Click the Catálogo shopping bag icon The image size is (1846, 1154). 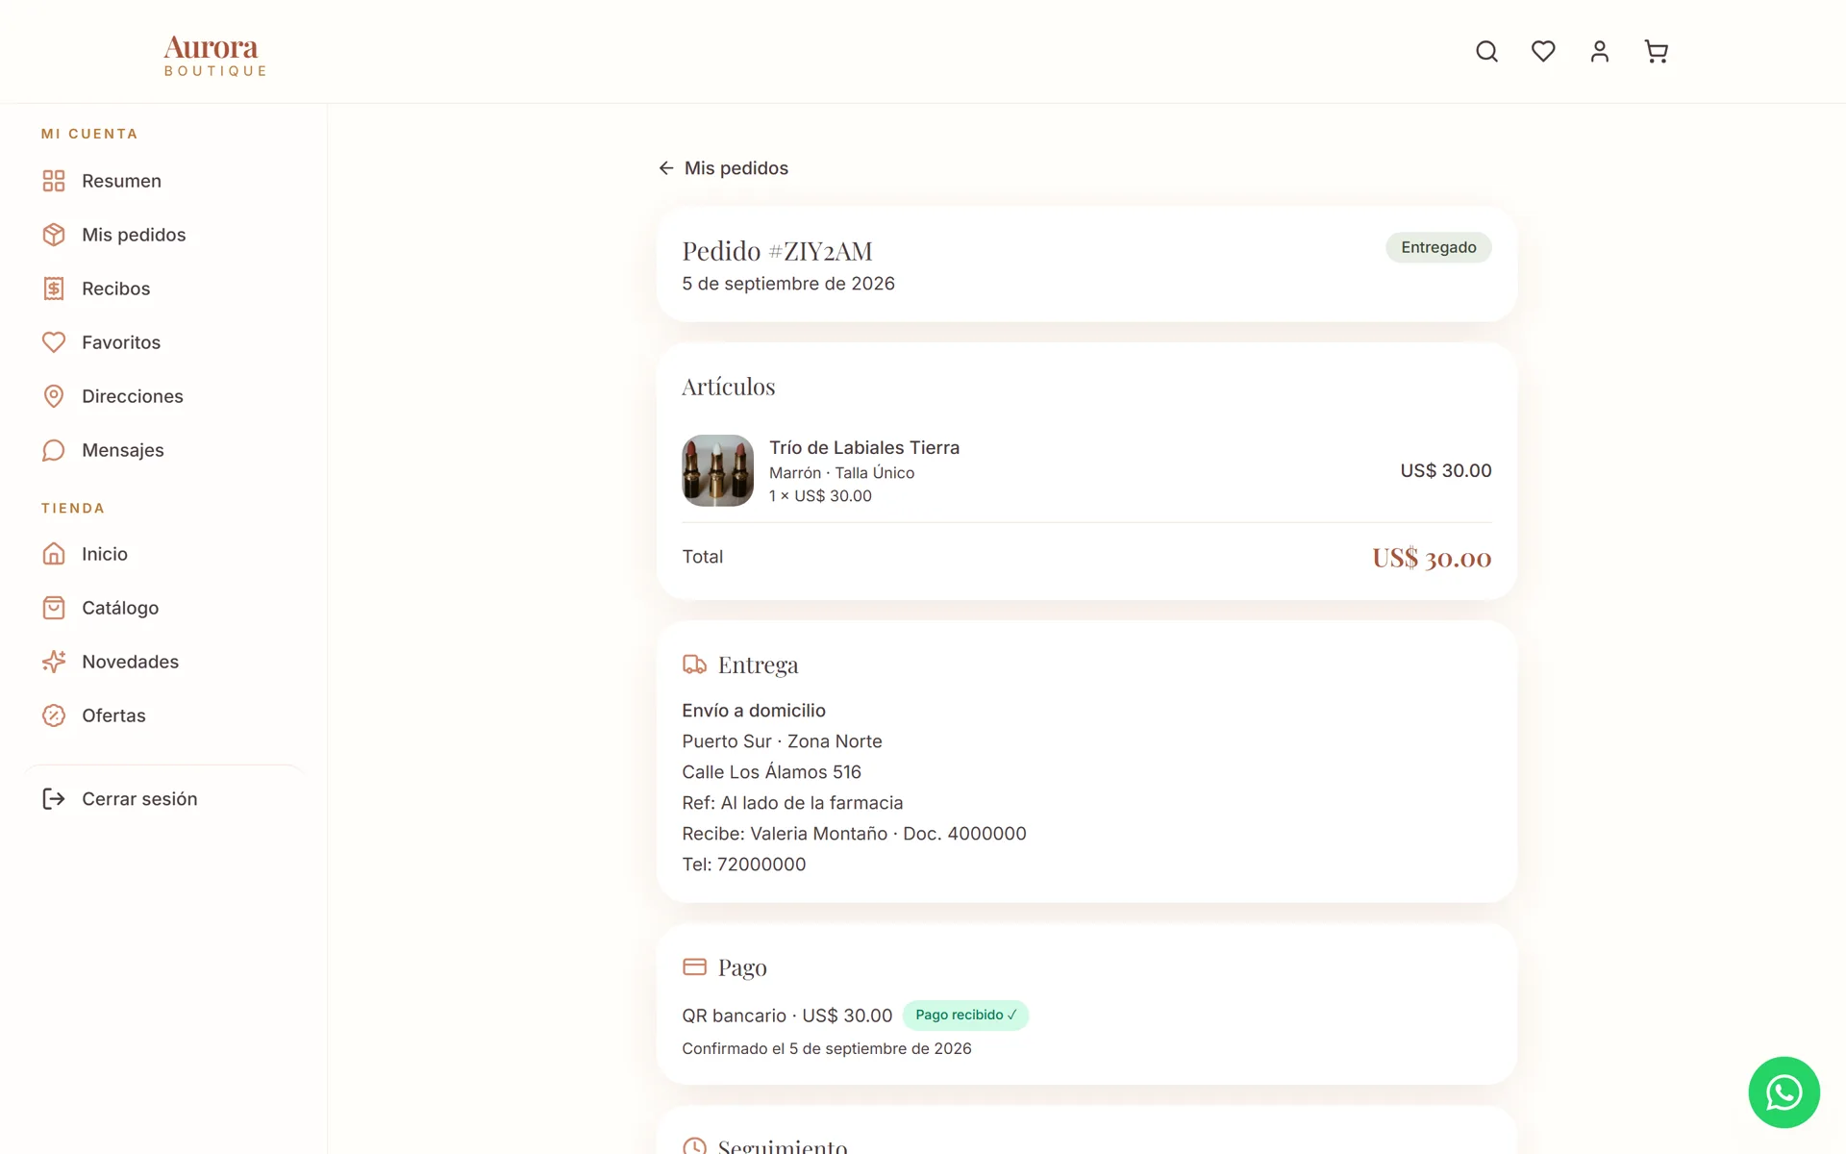(54, 608)
